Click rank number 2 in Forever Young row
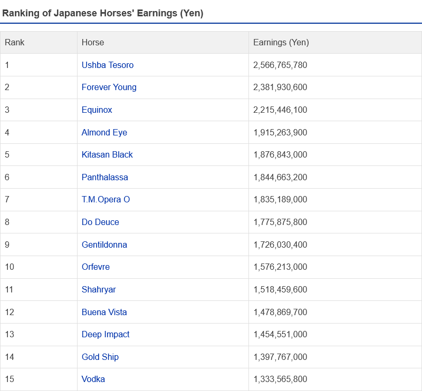 (7, 87)
